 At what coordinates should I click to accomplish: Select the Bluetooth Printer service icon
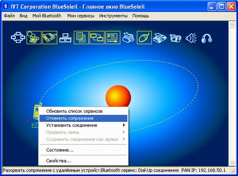click(129, 37)
